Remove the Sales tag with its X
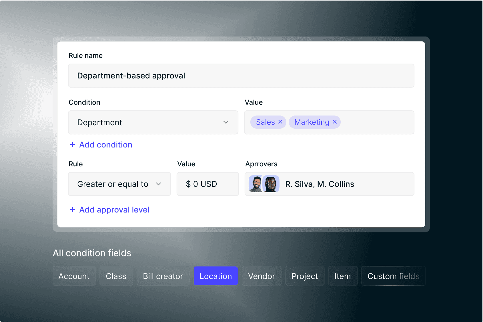The image size is (483, 322). pyautogui.click(x=280, y=122)
